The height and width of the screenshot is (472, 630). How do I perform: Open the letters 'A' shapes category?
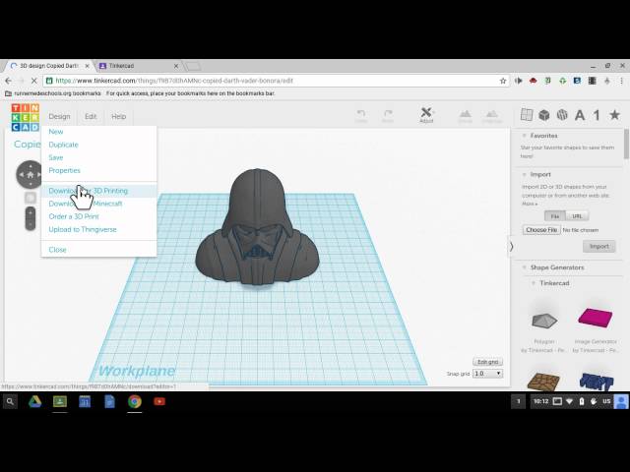tap(580, 116)
